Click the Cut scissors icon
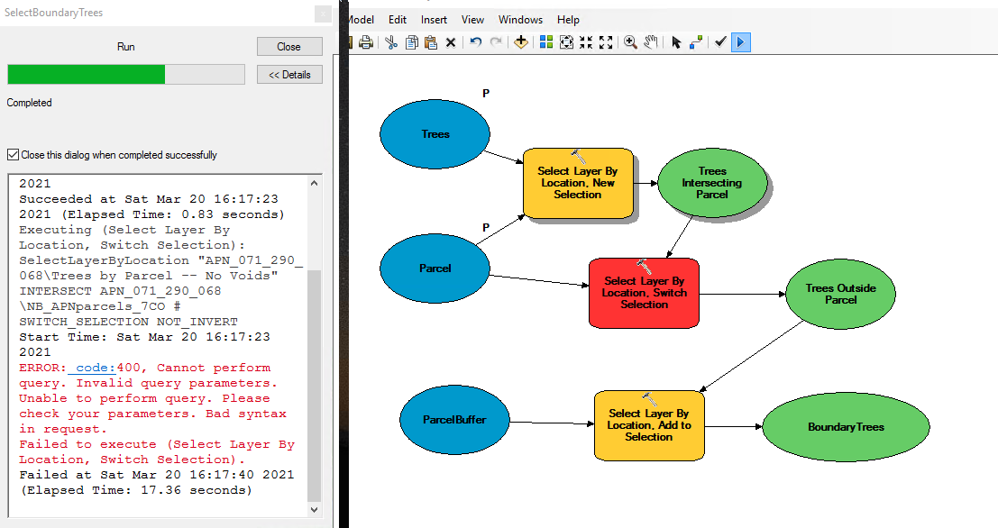Viewport: 998px width, 528px height. pos(391,42)
